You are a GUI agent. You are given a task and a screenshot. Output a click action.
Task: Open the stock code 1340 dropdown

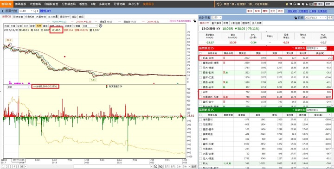(32, 11)
